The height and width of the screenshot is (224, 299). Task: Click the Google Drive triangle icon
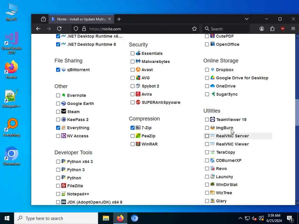pos(213,78)
